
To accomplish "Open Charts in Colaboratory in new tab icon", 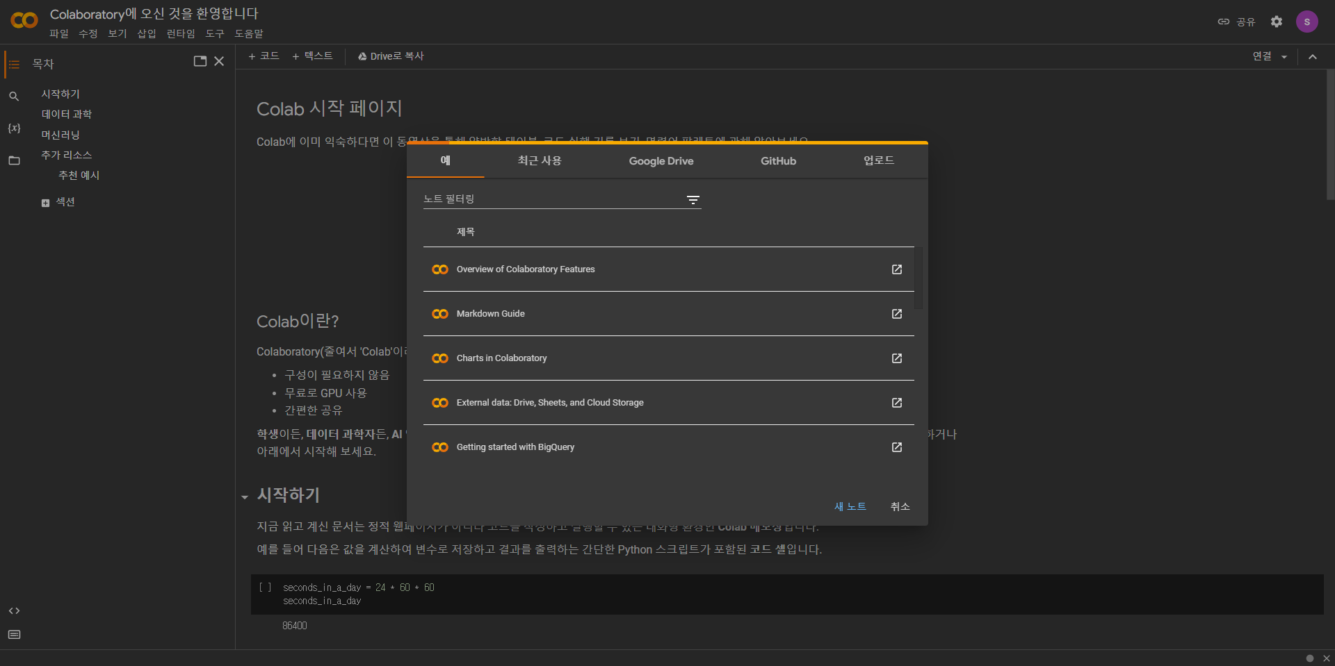I will tap(897, 358).
